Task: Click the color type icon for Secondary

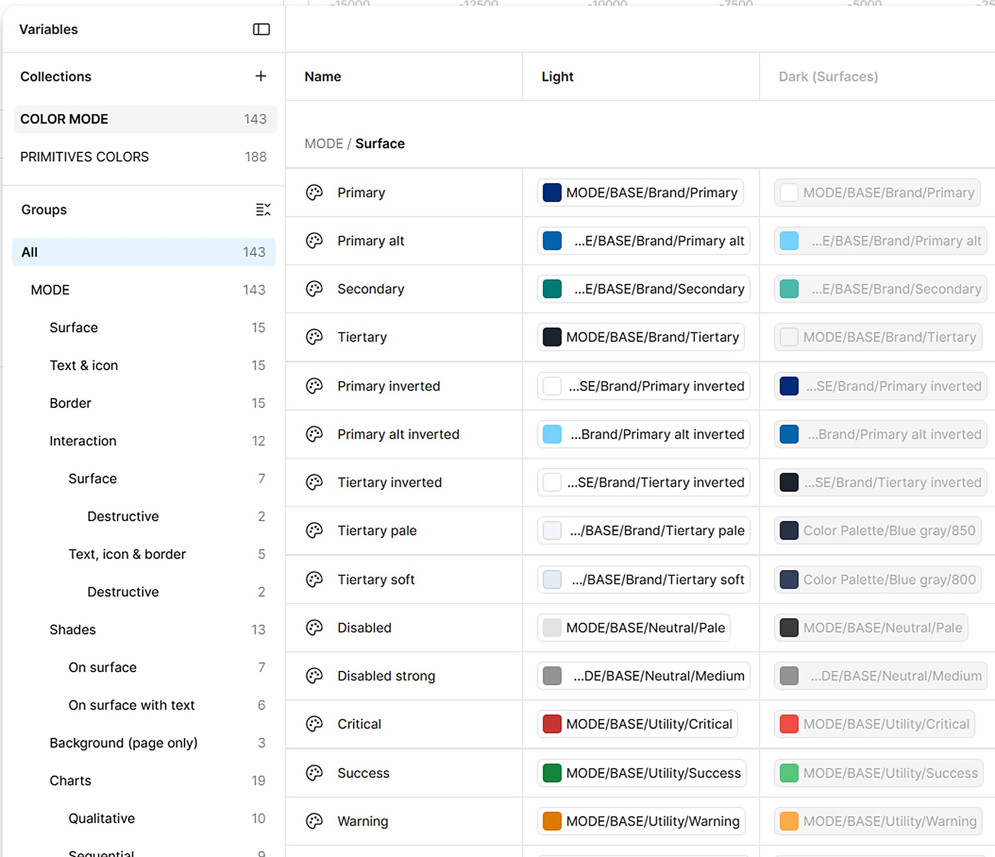Action: (x=314, y=289)
